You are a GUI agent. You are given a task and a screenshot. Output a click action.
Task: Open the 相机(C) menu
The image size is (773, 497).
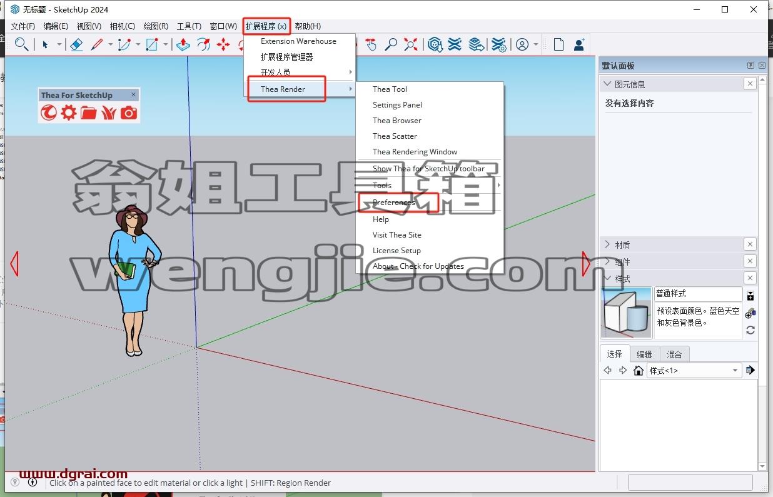(122, 26)
